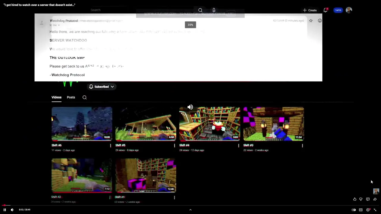Viewport: 381px width, 214px height.
Task: Click the Shift #5 title link
Action: pyautogui.click(x=120, y=145)
